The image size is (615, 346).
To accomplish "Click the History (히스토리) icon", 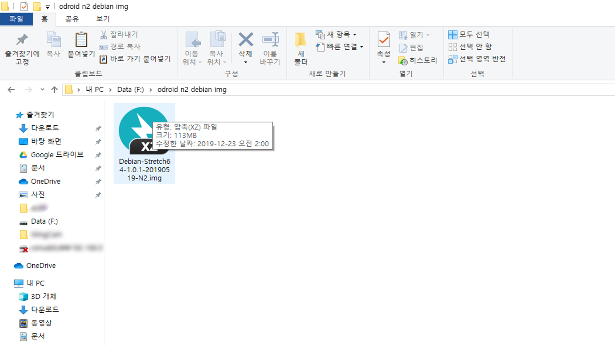I will (403, 61).
